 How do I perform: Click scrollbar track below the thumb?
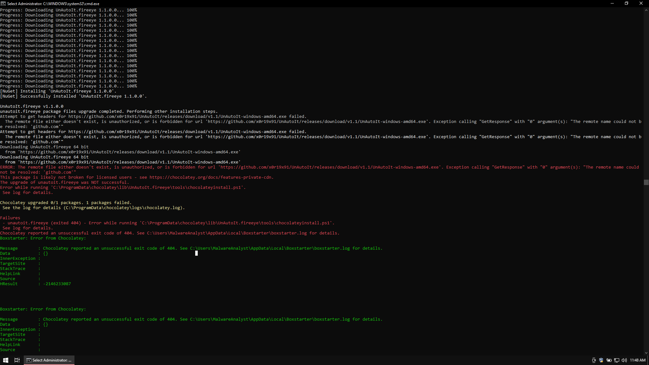[646, 269]
